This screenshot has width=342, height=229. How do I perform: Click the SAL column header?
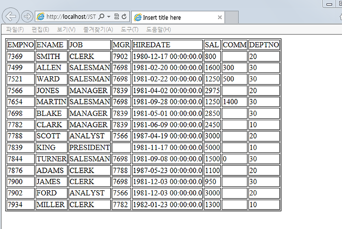212,45
